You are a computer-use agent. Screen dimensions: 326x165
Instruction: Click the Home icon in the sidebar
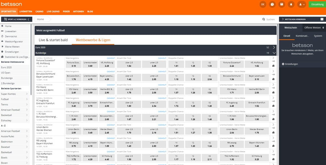point(2,26)
